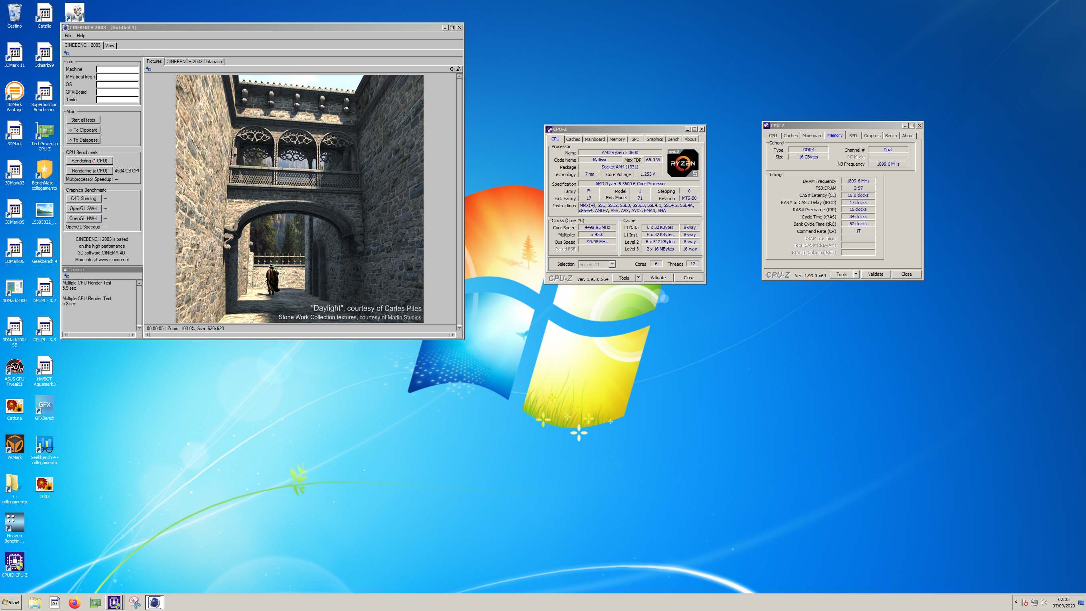This screenshot has height=611, width=1086.
Task: Open File menu in Cinebench
Action: 68,36
